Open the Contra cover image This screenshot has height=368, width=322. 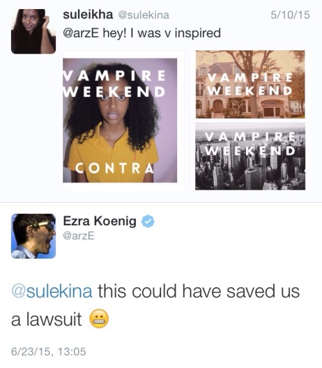120,120
